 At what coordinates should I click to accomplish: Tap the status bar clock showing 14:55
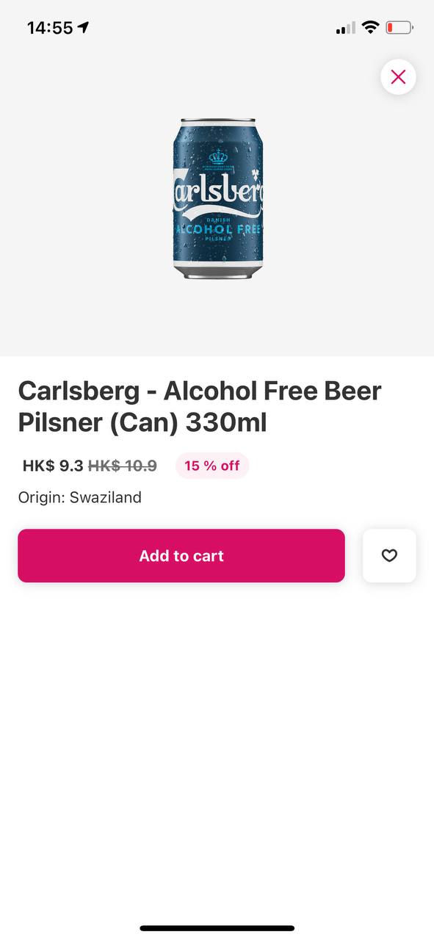click(x=50, y=28)
